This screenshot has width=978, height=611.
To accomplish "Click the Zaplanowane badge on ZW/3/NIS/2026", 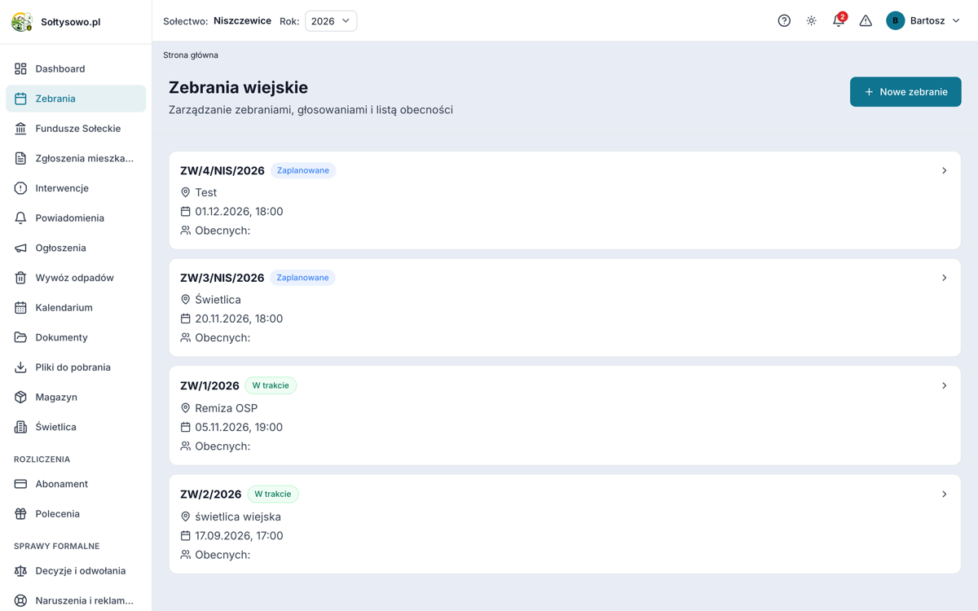I will (302, 278).
